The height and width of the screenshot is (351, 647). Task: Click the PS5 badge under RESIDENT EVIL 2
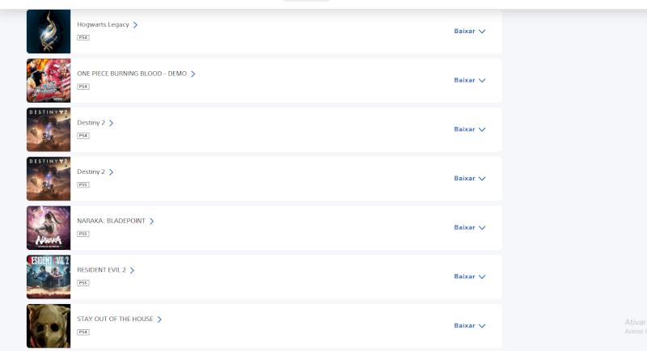pyautogui.click(x=83, y=283)
